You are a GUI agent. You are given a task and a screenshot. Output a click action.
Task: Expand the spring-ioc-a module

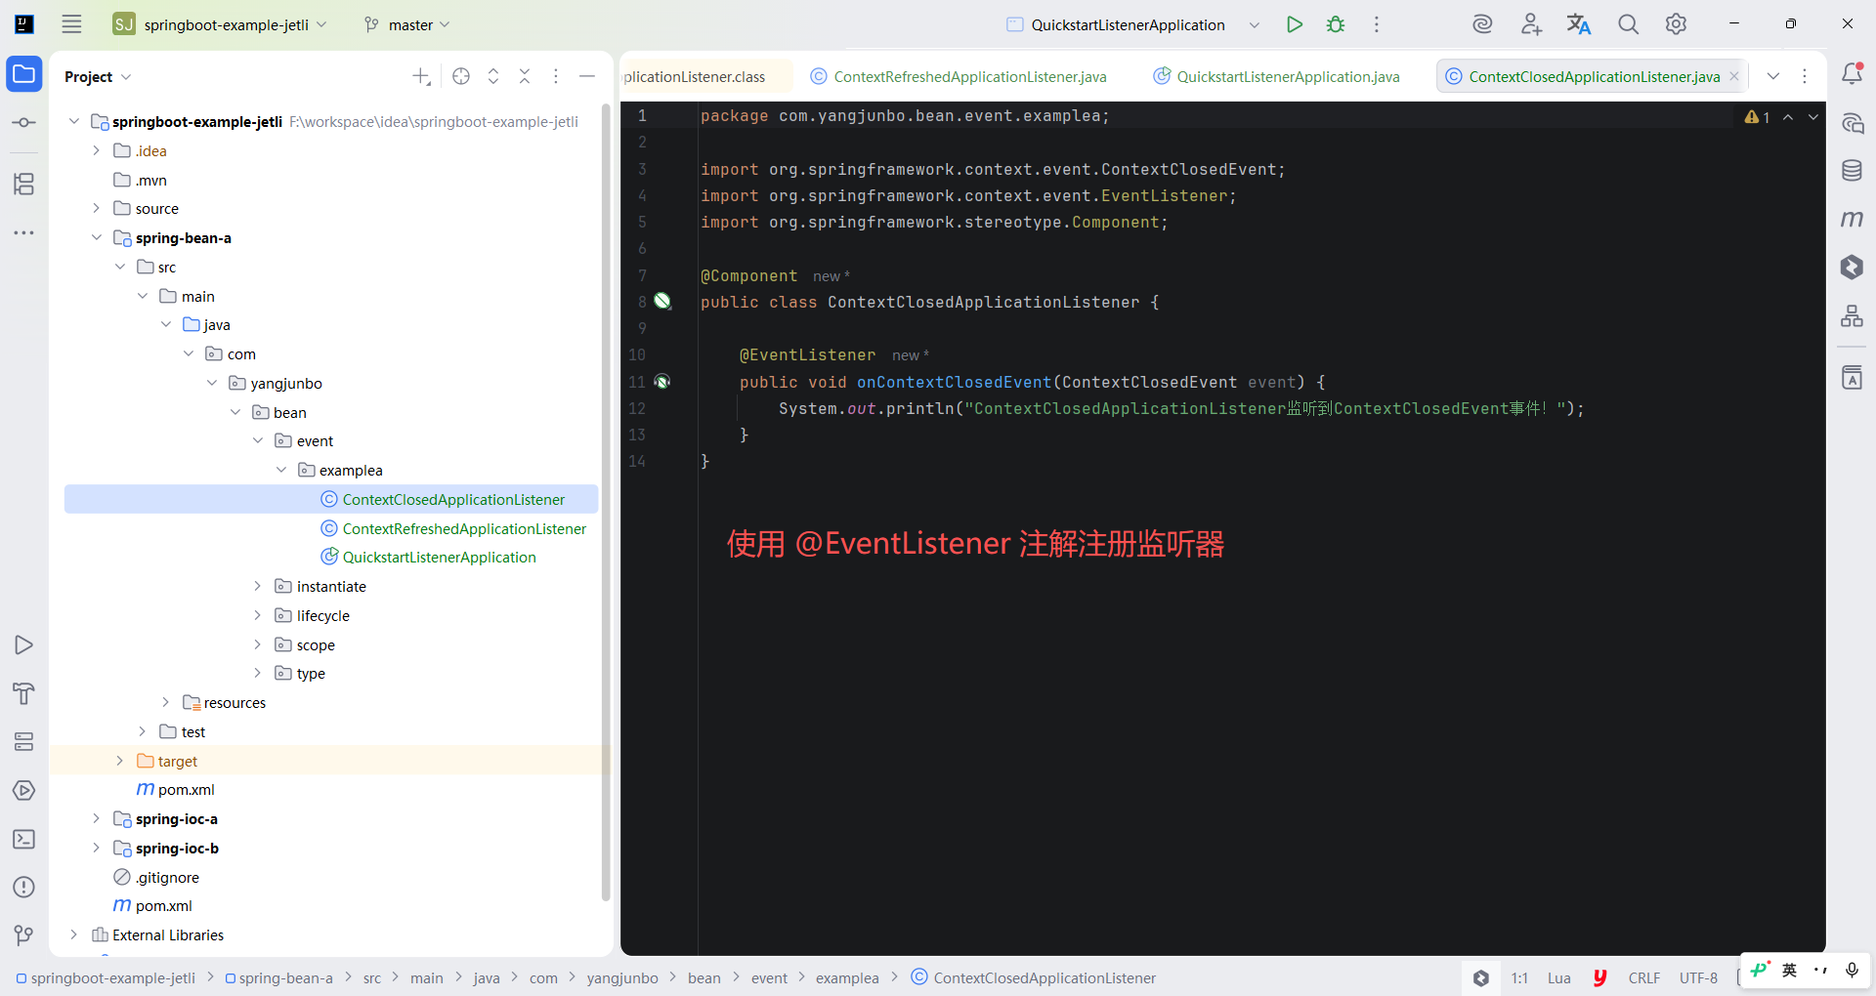pos(96,818)
